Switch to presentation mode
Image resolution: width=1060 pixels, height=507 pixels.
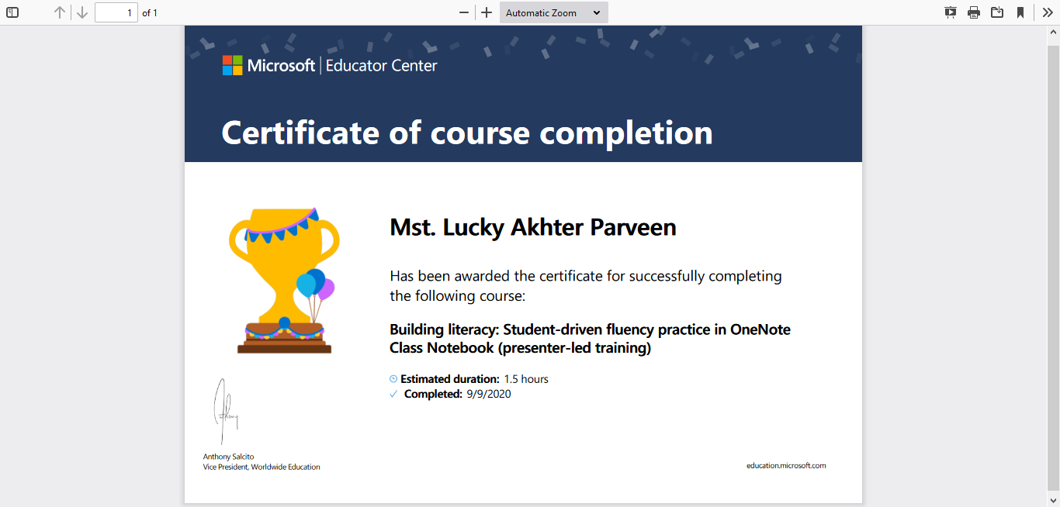point(951,12)
